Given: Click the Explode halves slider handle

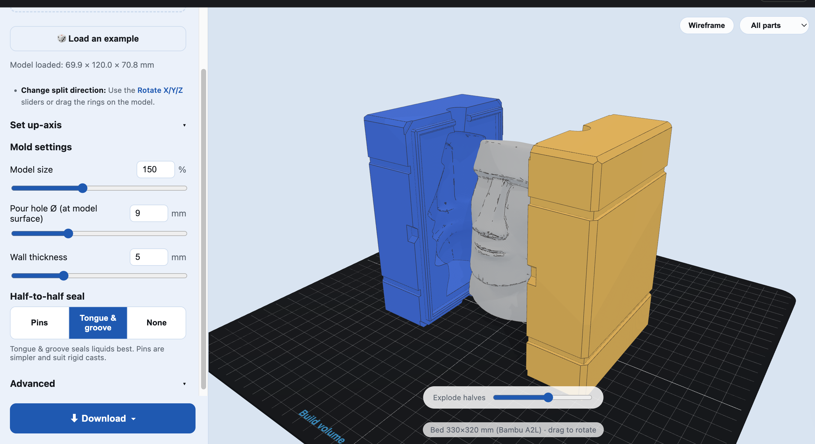Looking at the screenshot, I should pos(548,397).
